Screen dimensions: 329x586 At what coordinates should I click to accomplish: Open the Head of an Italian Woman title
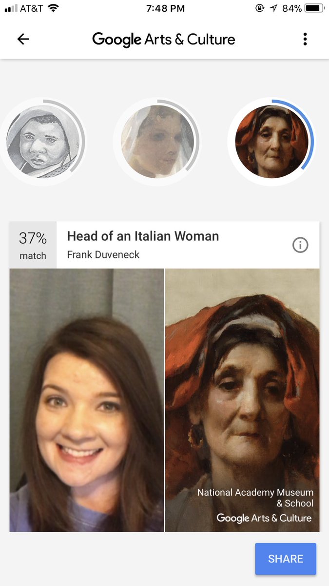143,236
